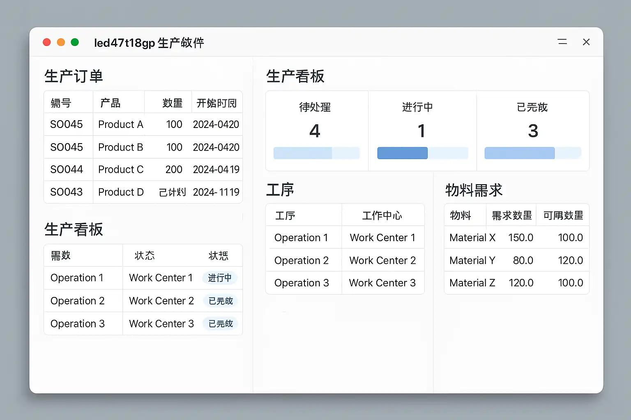
Task: Select the Product B order row
Action: [x=143, y=147]
